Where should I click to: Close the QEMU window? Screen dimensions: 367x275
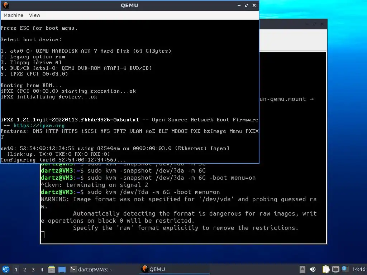[254, 5]
